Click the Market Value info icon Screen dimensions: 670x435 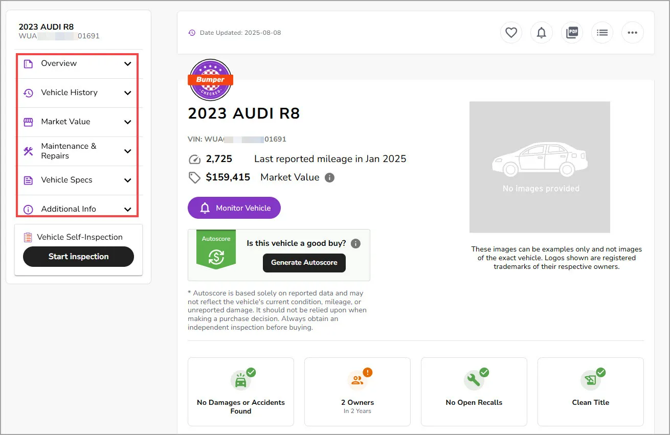pos(329,177)
